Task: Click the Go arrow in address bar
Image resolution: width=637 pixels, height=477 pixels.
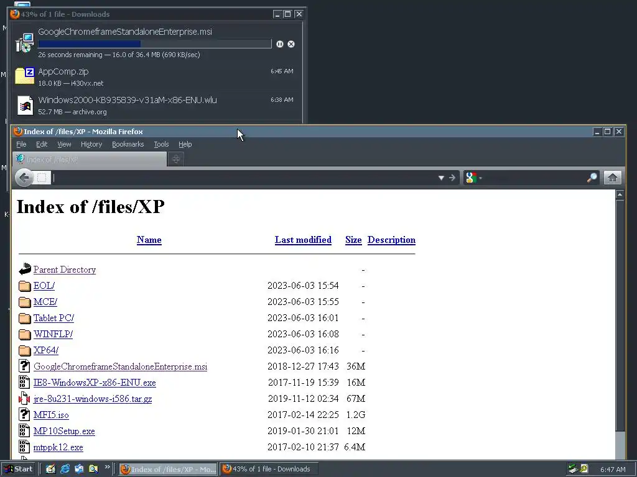Action: click(452, 178)
